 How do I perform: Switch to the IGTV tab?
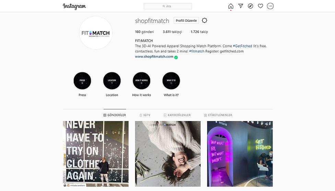[x=145, y=115]
